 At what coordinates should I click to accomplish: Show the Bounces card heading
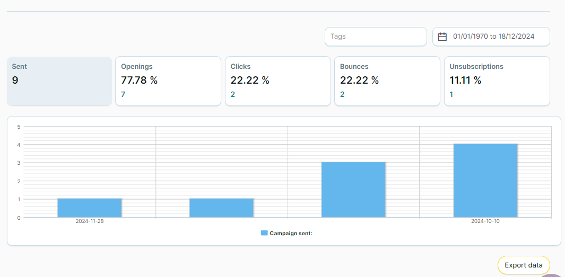354,67
